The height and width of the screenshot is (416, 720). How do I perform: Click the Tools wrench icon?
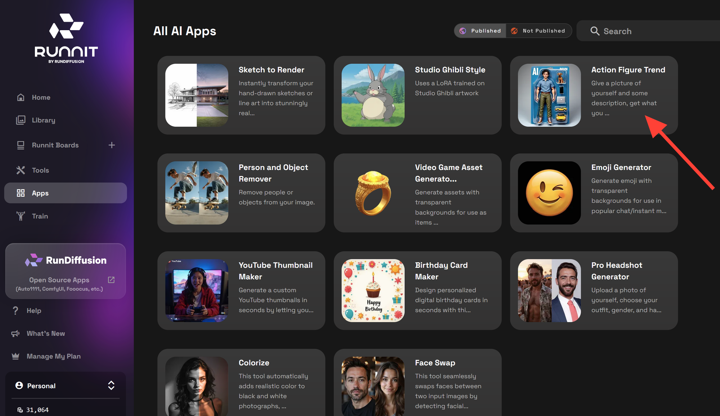[21, 170]
